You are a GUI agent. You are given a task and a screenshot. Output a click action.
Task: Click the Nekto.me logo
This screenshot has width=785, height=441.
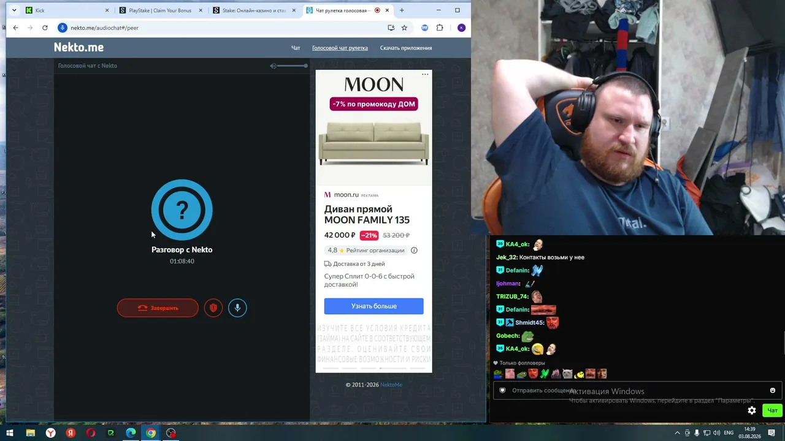click(x=78, y=47)
